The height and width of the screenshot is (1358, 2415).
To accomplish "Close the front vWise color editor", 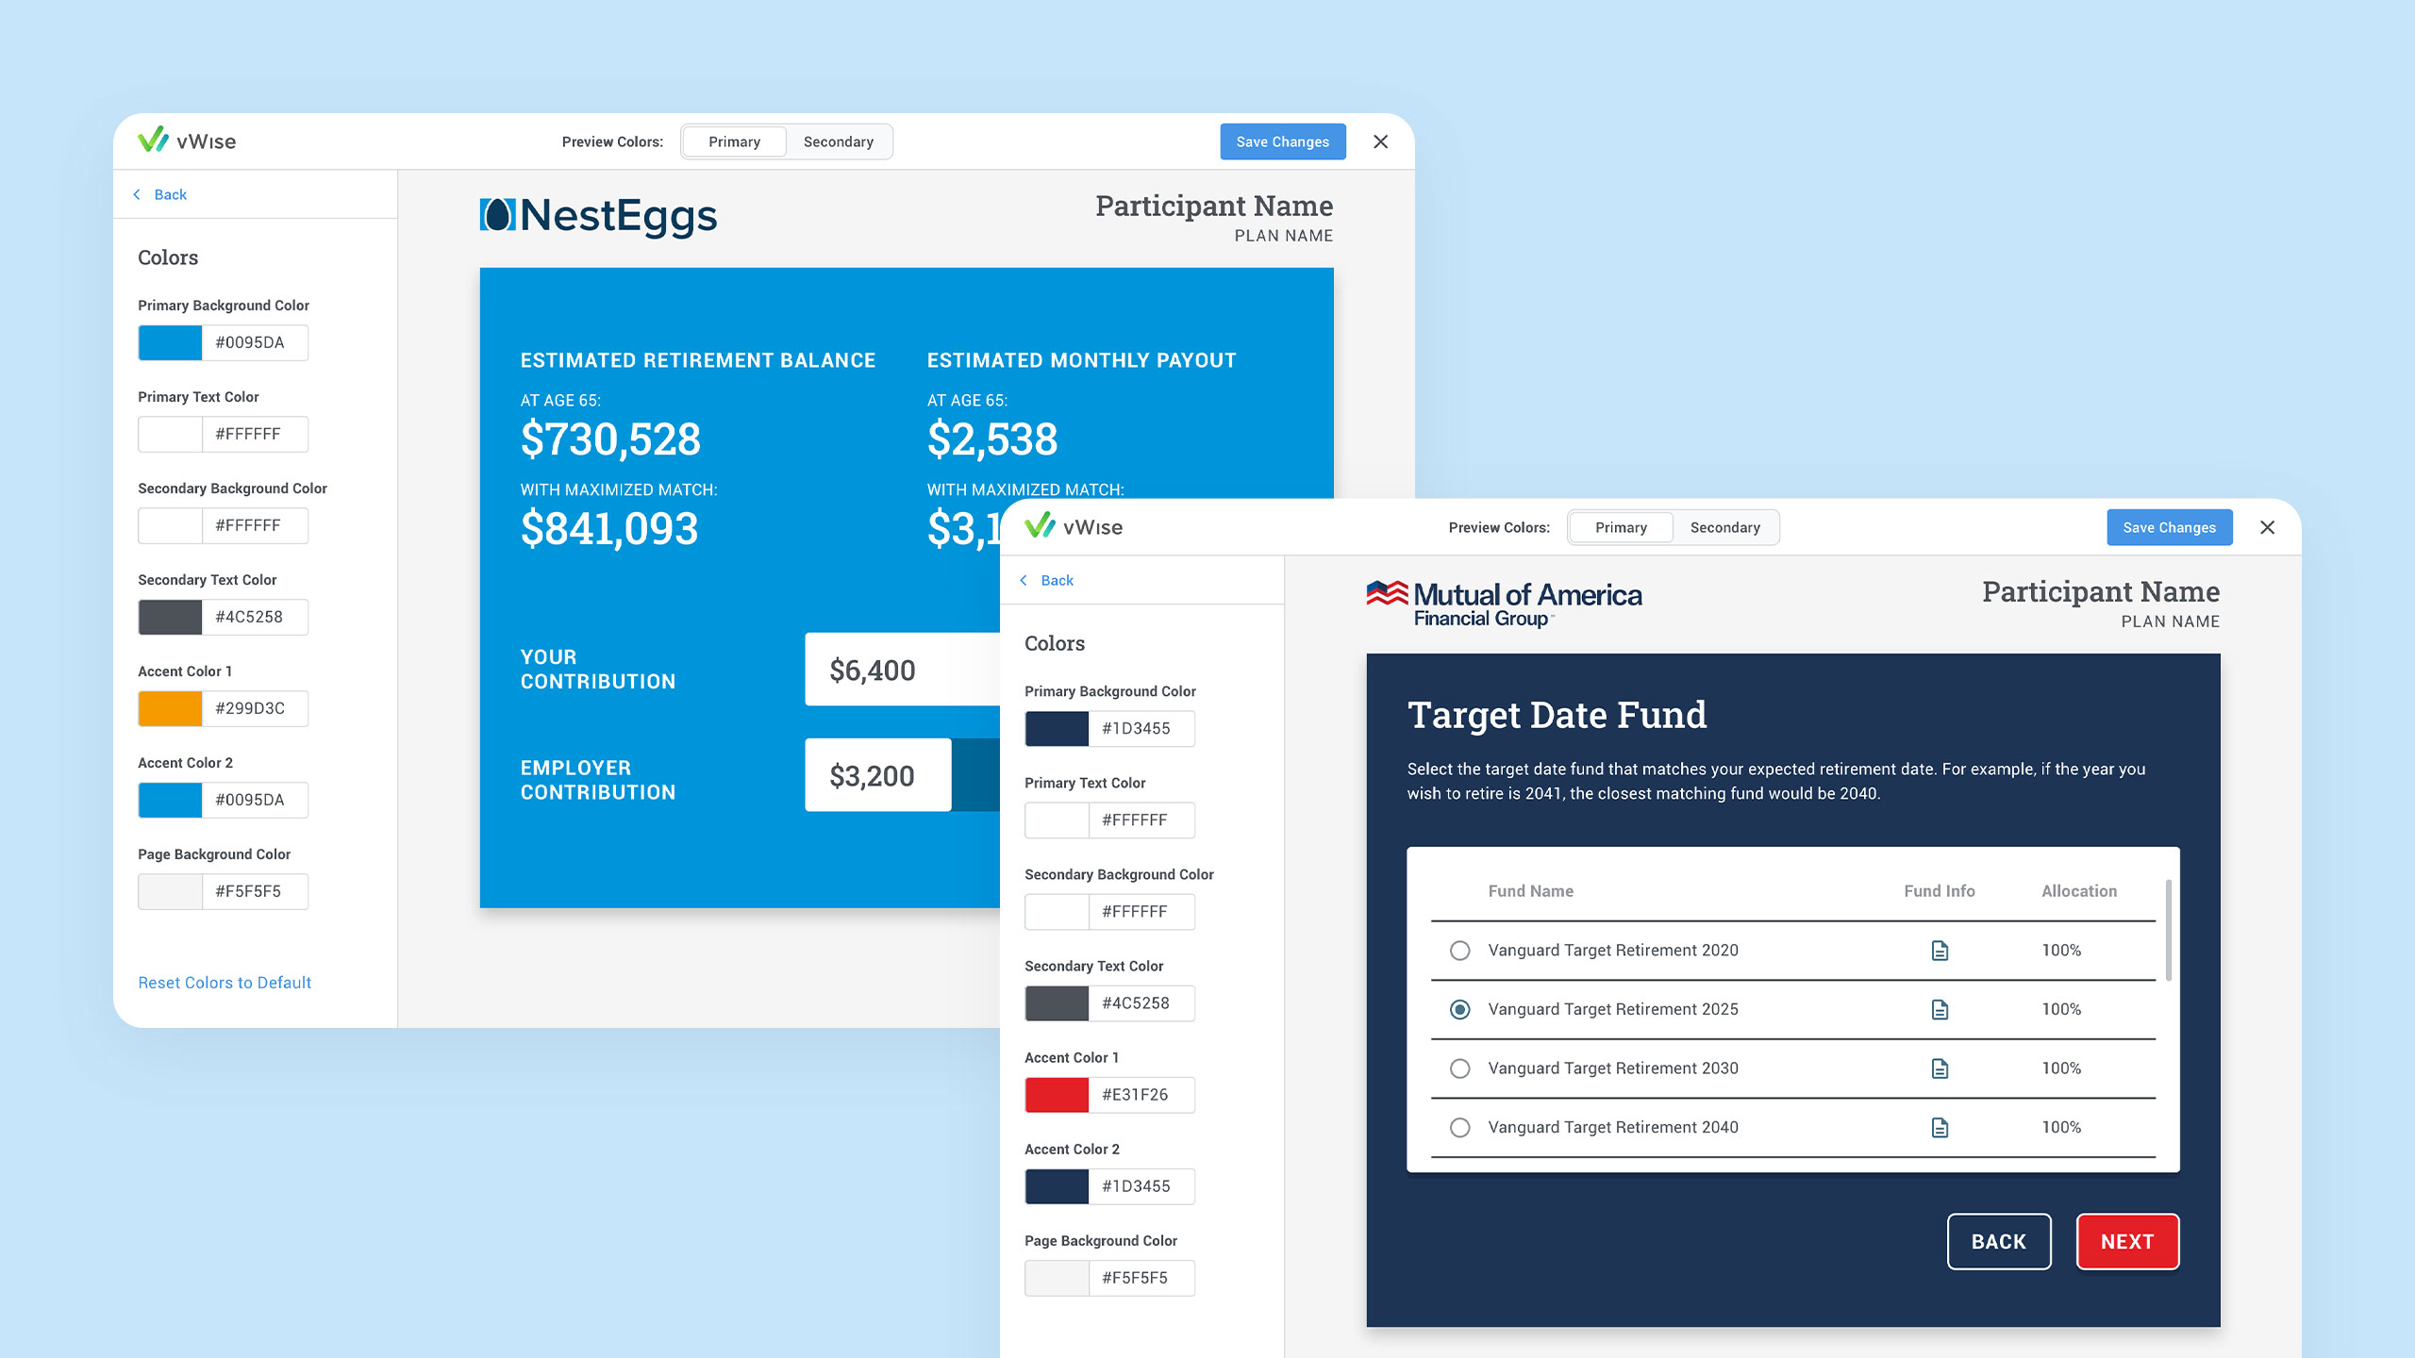I will (x=2268, y=527).
